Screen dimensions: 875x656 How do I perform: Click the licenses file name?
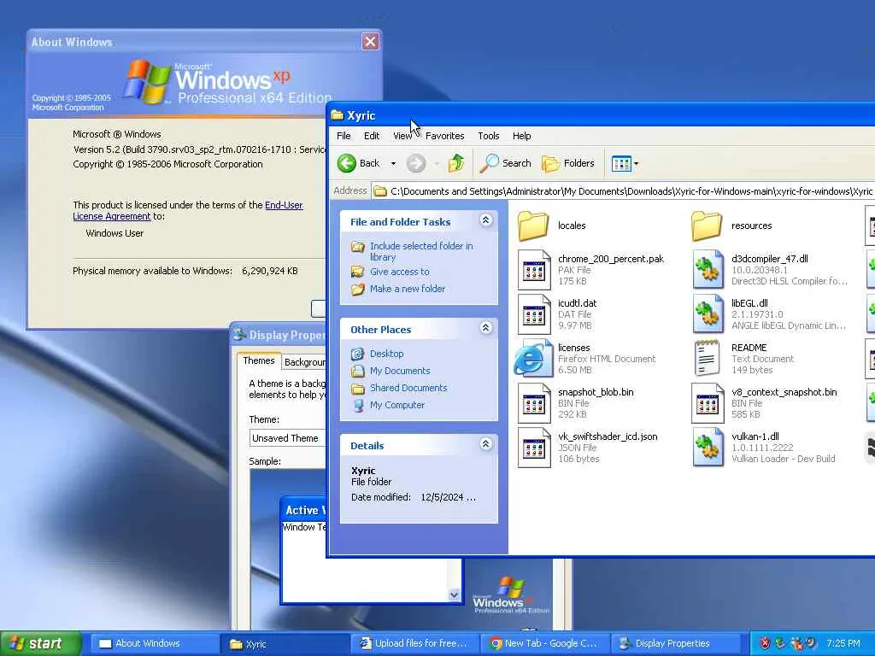(573, 348)
